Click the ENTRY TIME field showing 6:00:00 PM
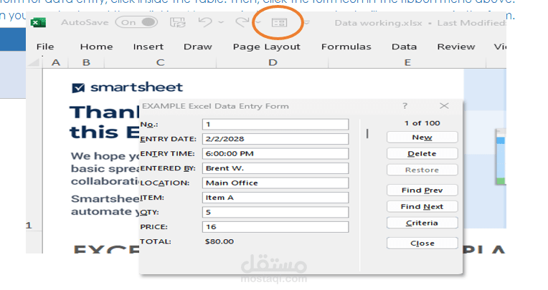Screen dimensions: 548x290 coord(275,153)
